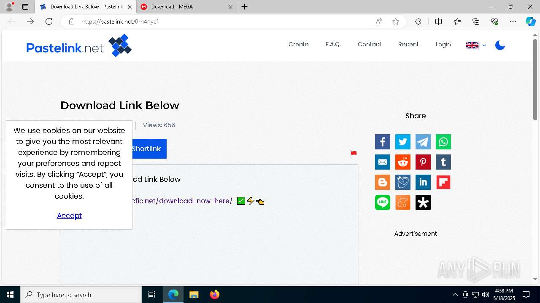Share through the LINE messenger icon
The width and height of the screenshot is (540, 303).
click(x=383, y=202)
